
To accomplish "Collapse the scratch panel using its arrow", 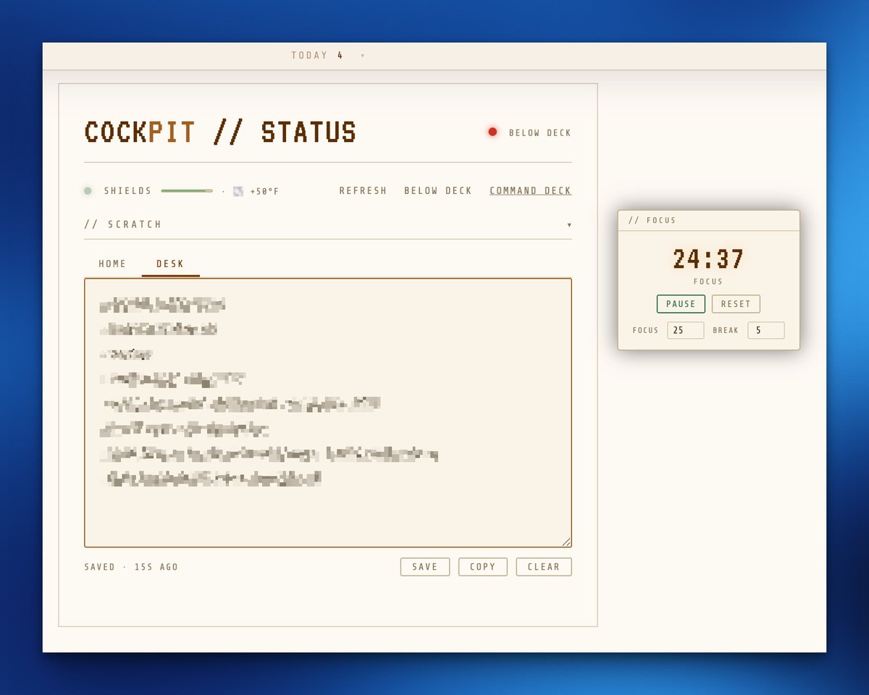I will [570, 224].
